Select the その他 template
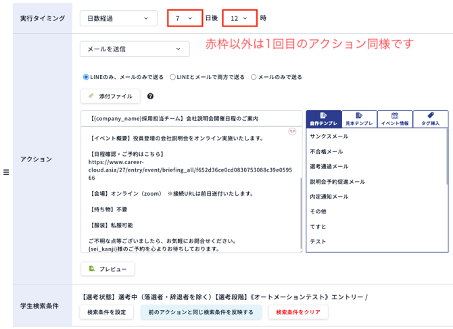Viewport: 453px width, 329px height. click(x=318, y=211)
